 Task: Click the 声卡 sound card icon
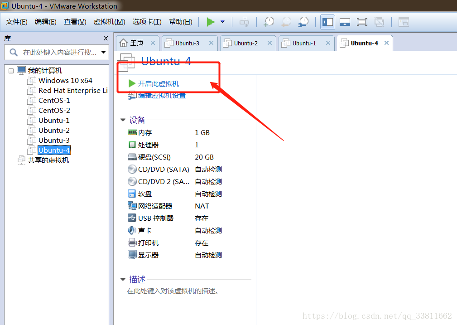(x=132, y=230)
